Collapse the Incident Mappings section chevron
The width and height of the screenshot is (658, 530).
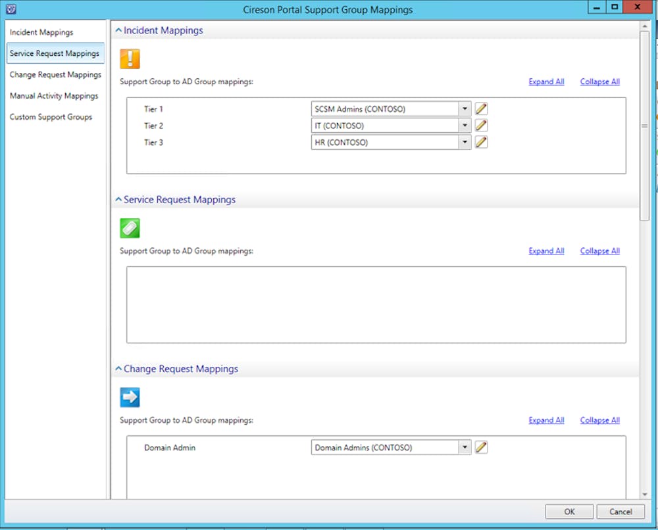pos(118,30)
